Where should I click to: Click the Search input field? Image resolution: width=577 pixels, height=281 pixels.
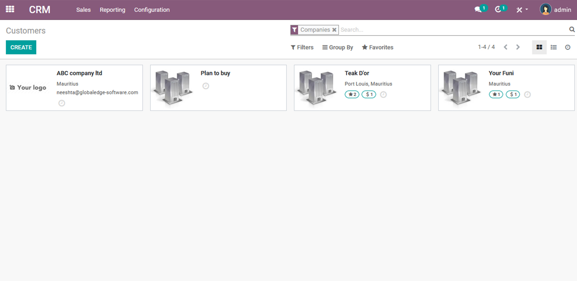pos(452,30)
